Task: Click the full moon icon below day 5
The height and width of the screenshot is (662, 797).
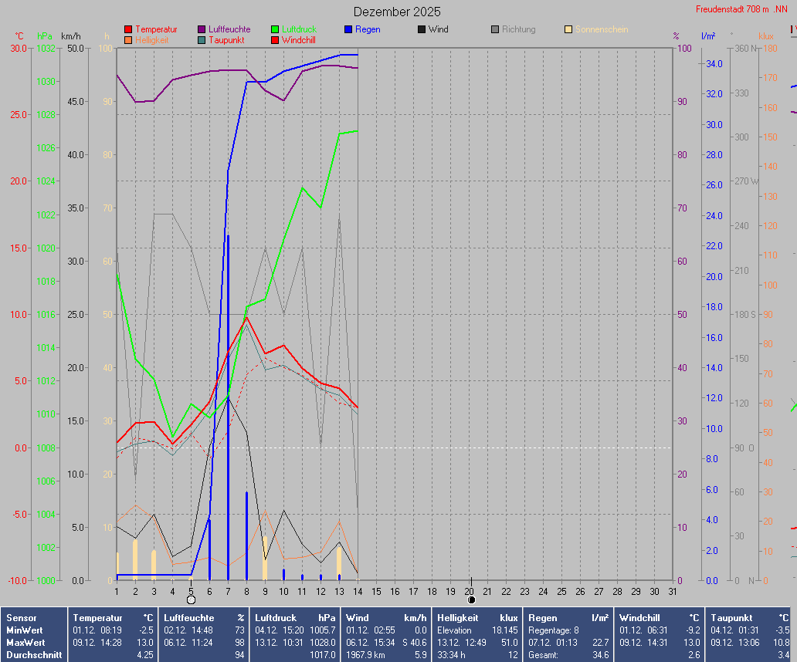Action: [x=191, y=600]
